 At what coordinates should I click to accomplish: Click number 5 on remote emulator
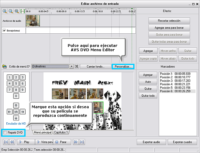click(16, 83)
